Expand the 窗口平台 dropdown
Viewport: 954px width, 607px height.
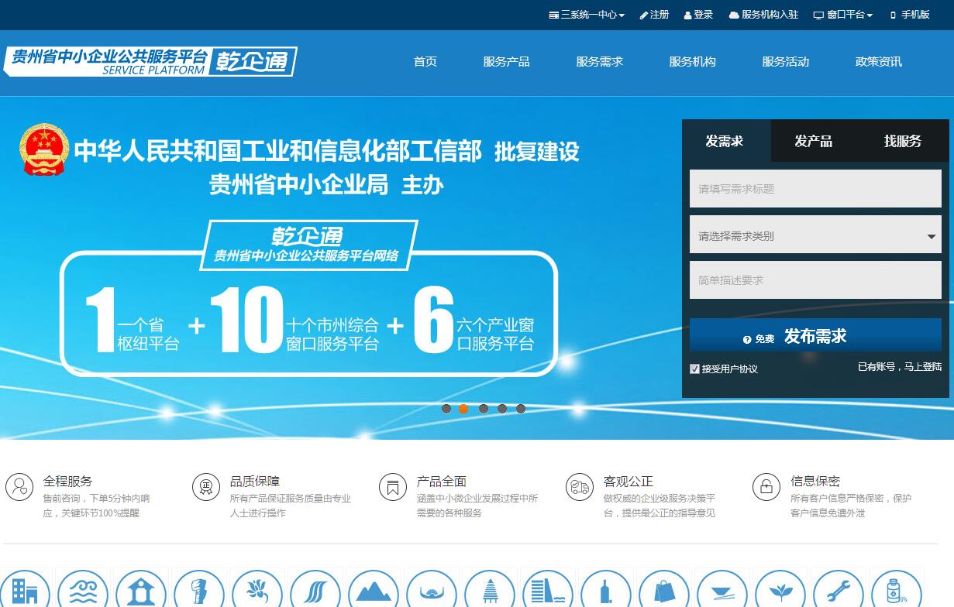(x=843, y=15)
